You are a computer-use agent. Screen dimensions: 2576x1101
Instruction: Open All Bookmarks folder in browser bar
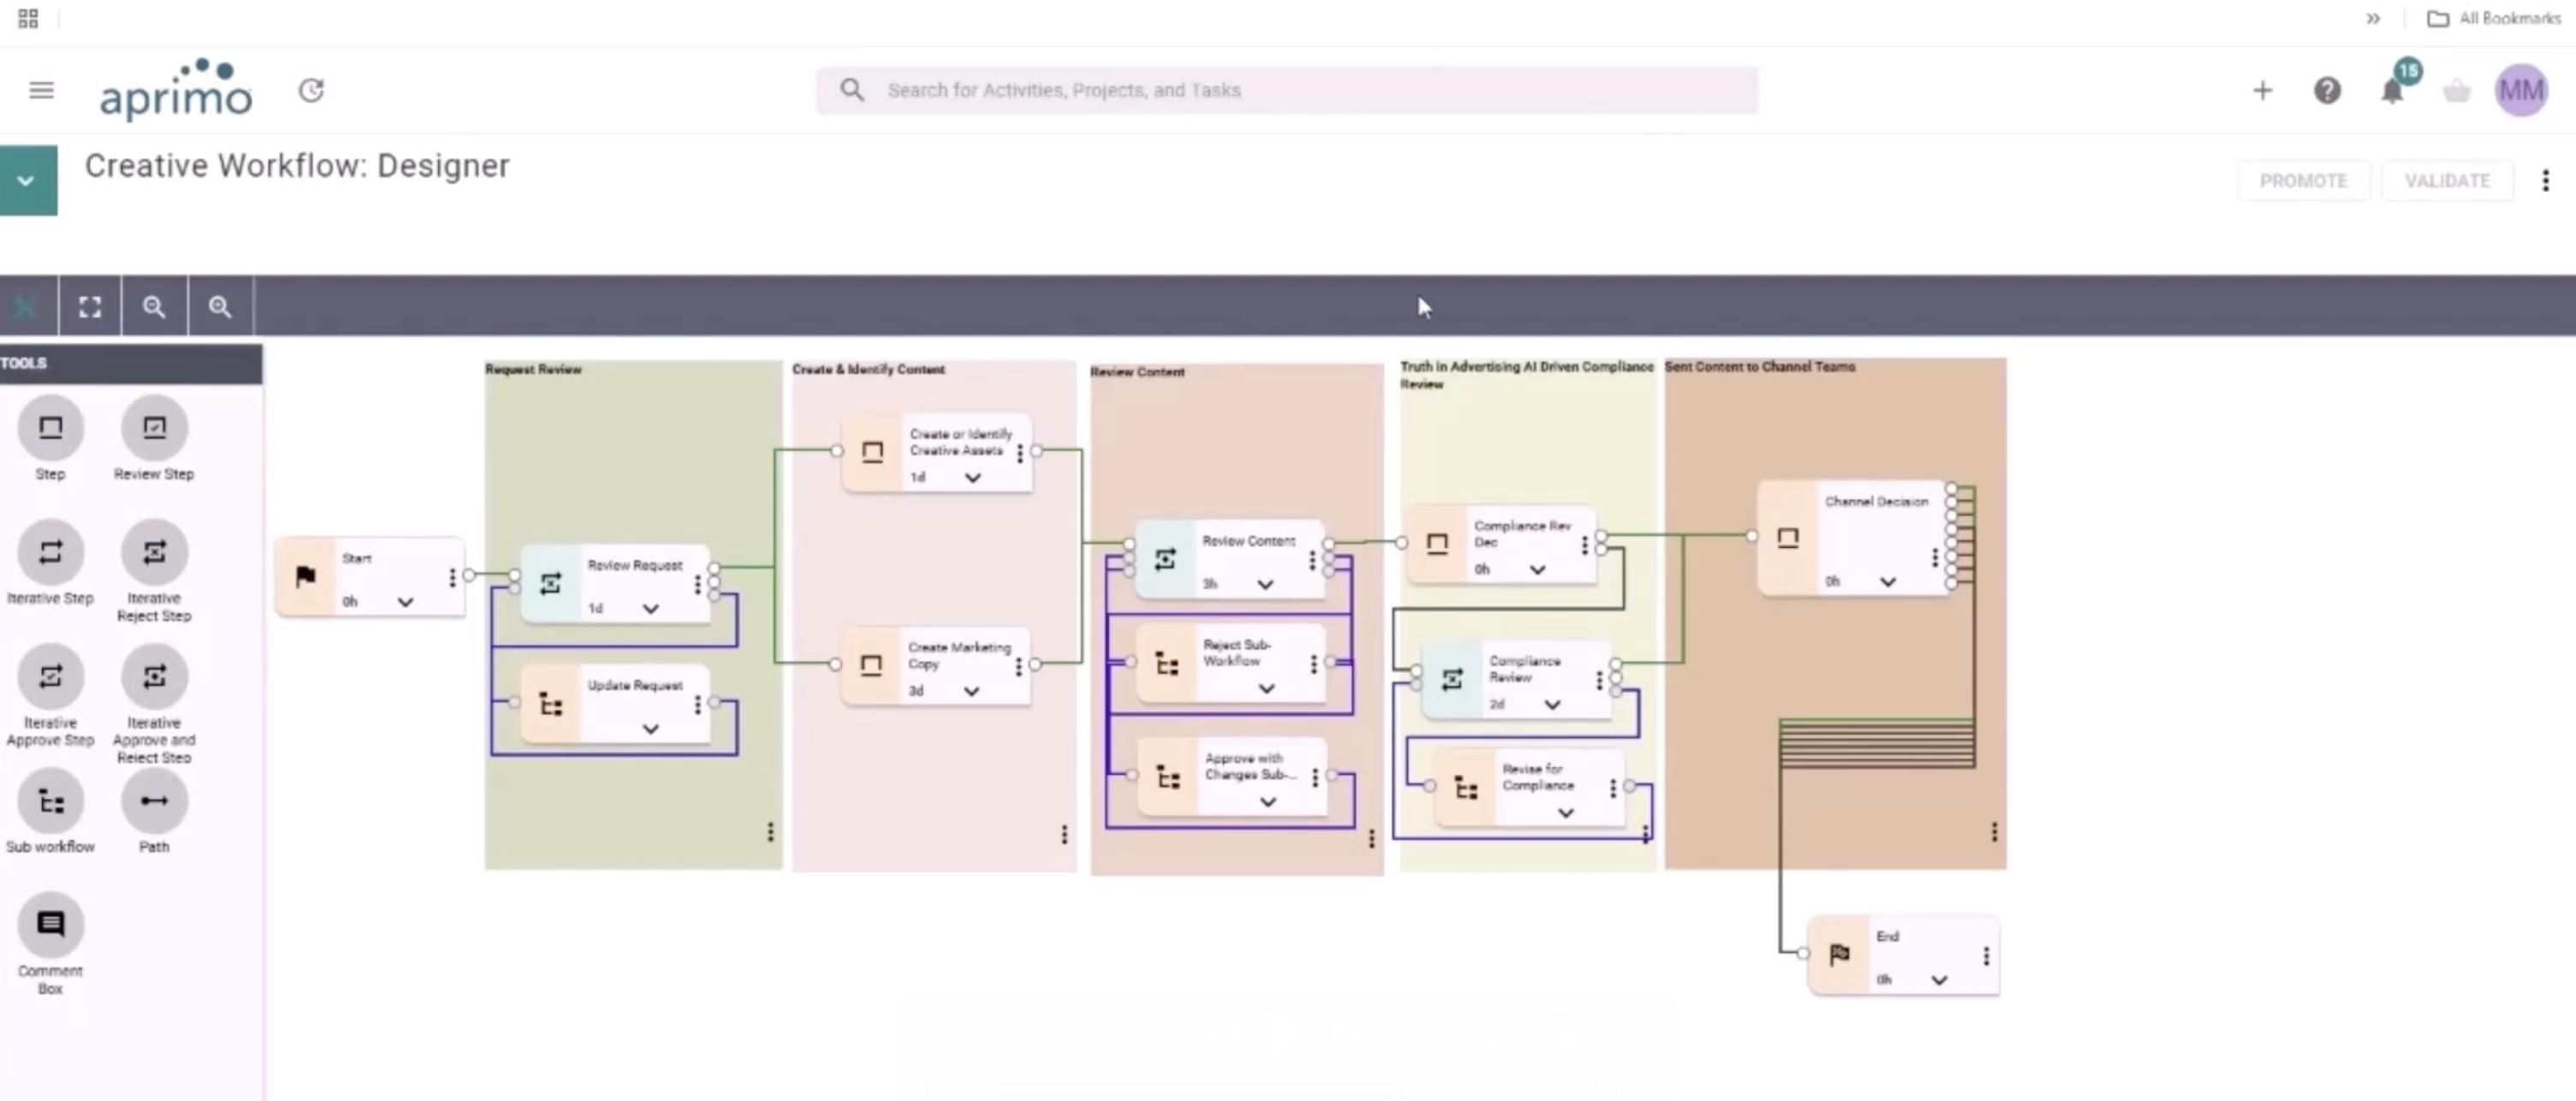pos(2494,19)
